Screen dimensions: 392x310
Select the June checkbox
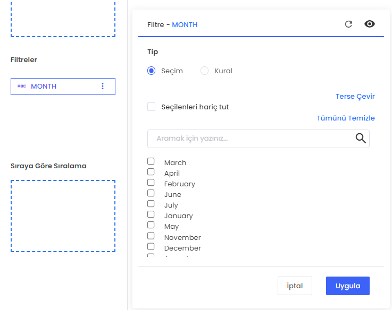[x=151, y=193]
